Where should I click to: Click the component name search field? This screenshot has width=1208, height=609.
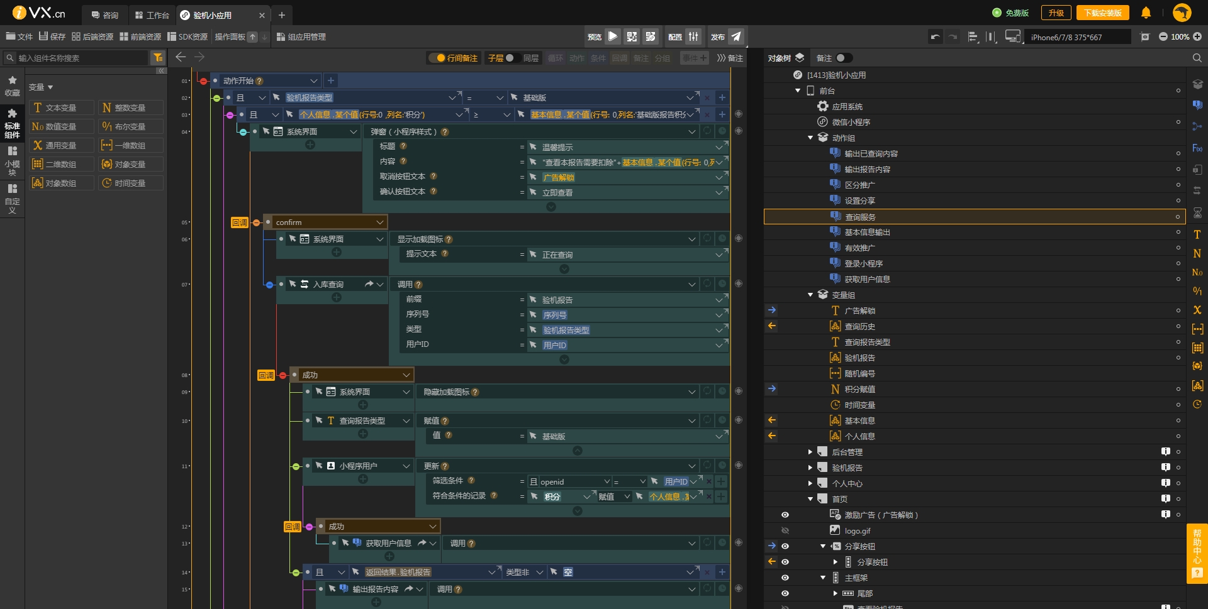82,58
